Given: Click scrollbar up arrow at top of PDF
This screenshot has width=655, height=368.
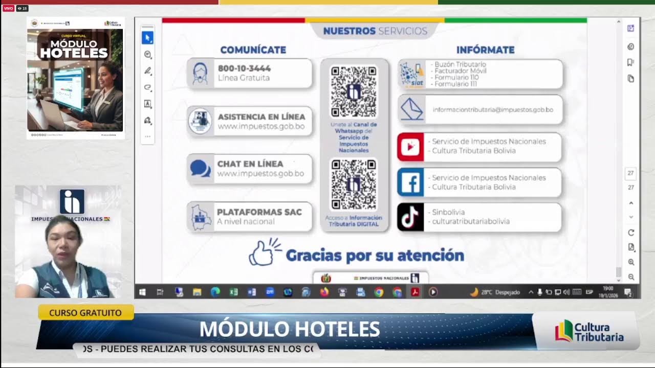Looking at the screenshot, I should (x=618, y=22).
